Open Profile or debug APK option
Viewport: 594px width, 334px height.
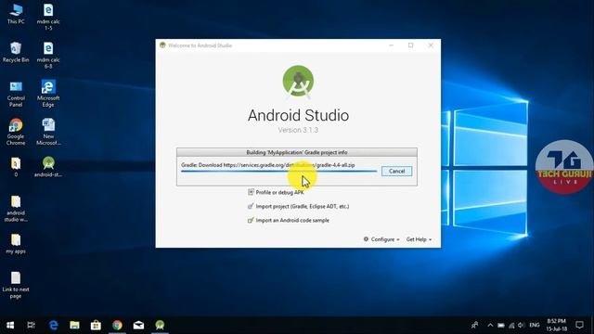pos(279,192)
